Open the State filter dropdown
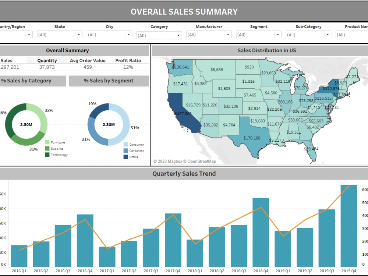 point(79,34)
